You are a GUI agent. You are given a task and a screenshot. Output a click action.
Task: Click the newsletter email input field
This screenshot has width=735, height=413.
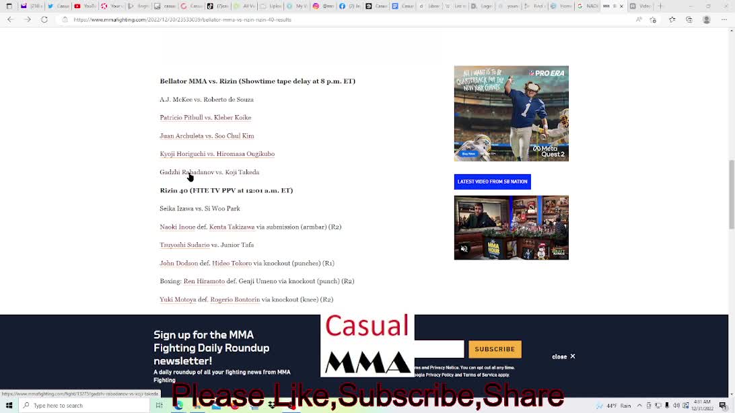439,349
